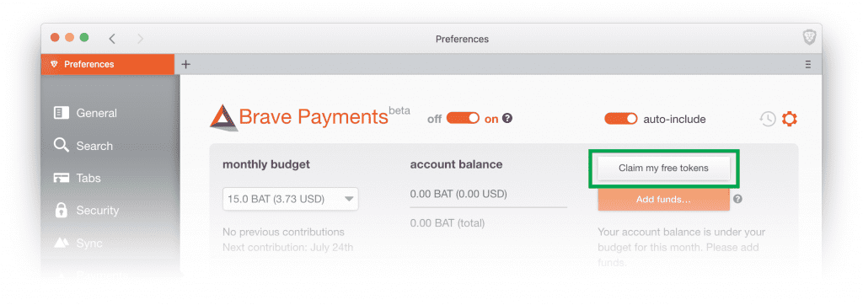Open Brave Payments settings gear

789,118
